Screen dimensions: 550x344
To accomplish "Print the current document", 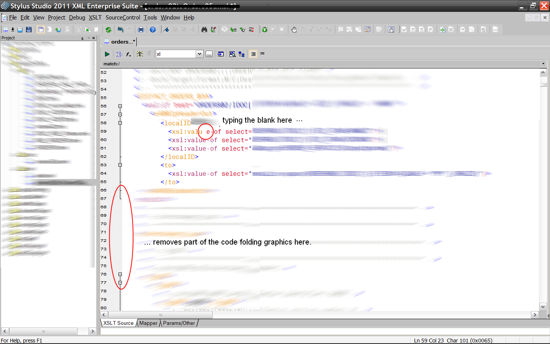I will click(x=141, y=29).
